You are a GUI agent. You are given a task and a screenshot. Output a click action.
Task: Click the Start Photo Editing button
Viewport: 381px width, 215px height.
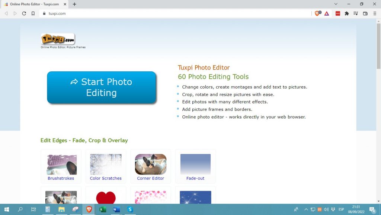coord(101,87)
